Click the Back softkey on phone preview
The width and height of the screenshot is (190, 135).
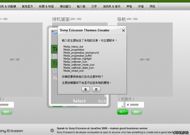click(x=102, y=101)
